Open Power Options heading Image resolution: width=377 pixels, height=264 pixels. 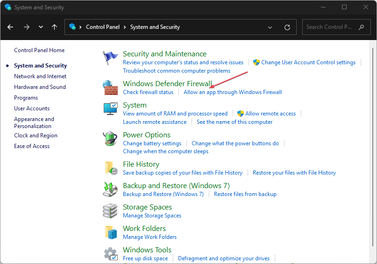coord(147,135)
